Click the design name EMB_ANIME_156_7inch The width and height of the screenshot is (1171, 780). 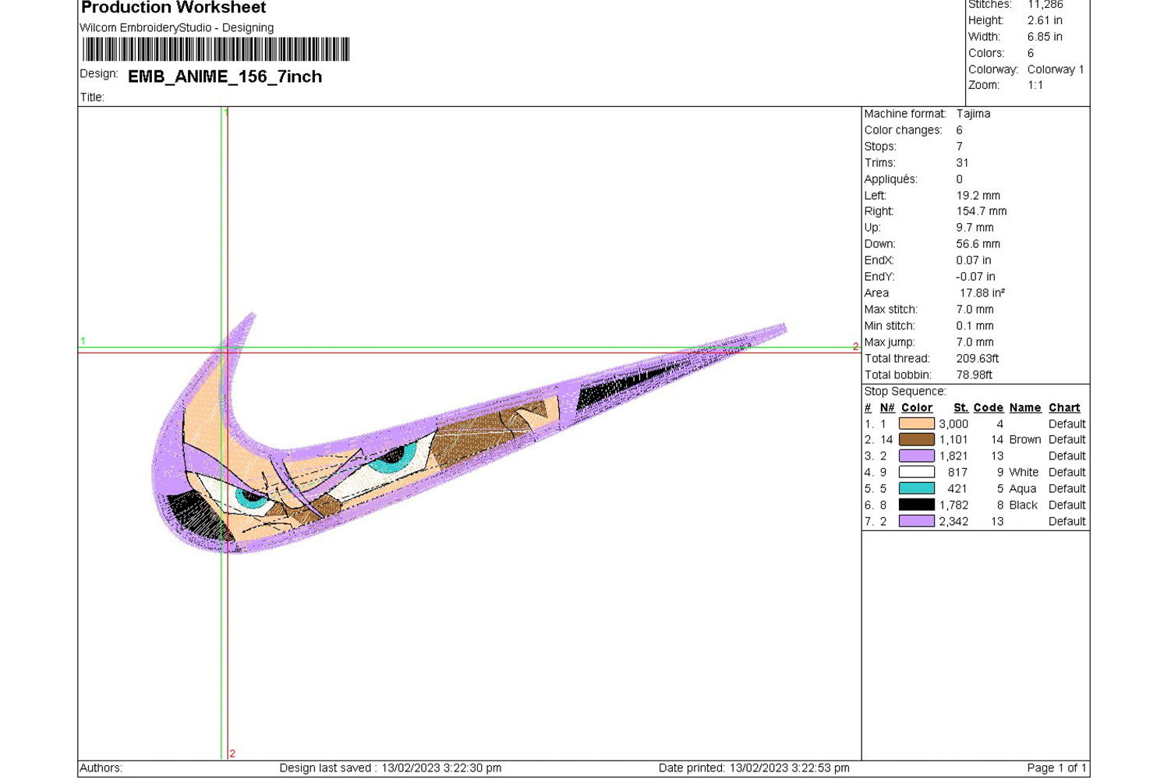(x=225, y=76)
